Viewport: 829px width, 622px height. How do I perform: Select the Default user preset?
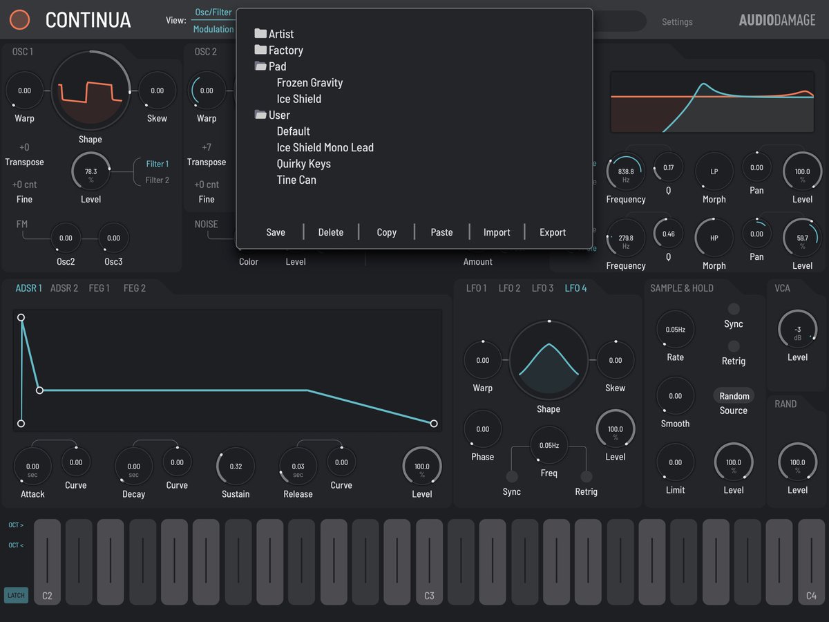point(294,131)
